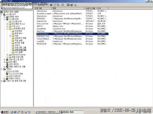153x114 pixels.
Task: Select the DAEMON Tool row
Action: (x=72, y=36)
